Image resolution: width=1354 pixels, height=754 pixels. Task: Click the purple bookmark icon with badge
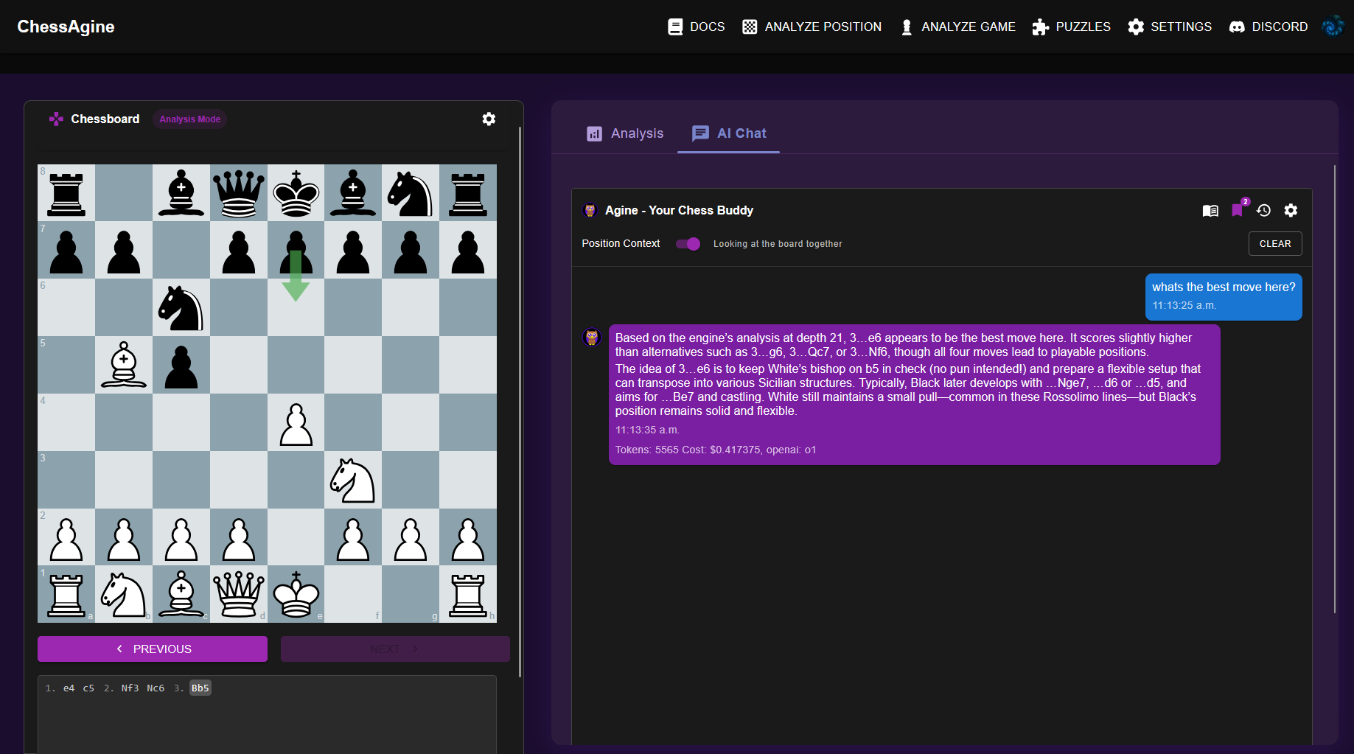click(1238, 211)
